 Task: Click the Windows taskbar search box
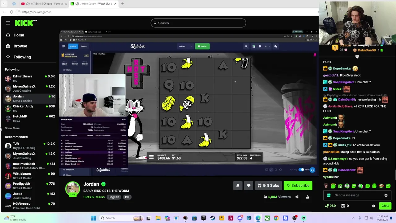click(x=122, y=218)
